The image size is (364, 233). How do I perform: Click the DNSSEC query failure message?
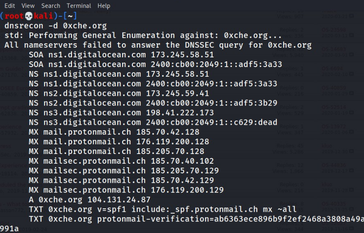158,45
